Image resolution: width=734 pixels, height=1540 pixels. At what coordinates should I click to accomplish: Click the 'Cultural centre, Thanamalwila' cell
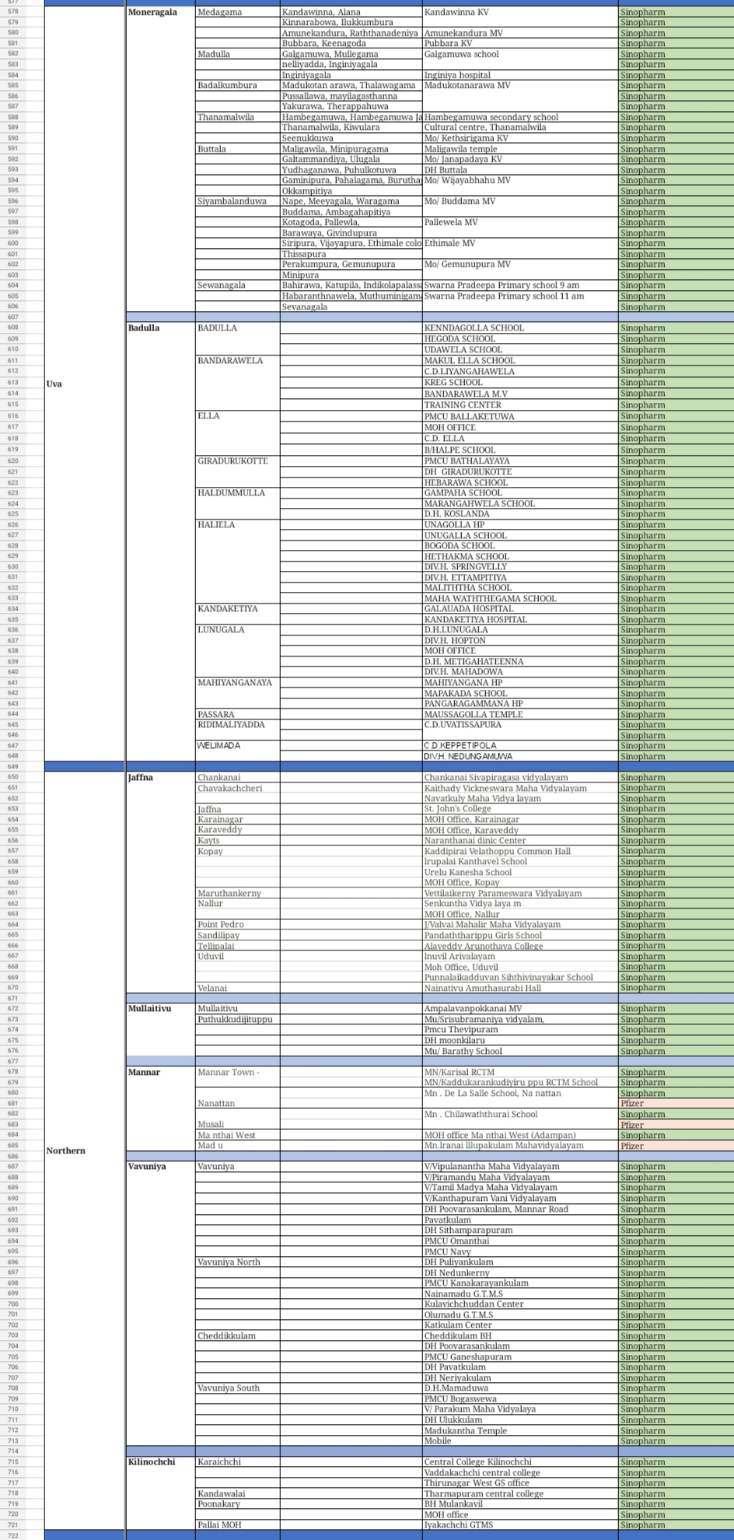pos(520,128)
